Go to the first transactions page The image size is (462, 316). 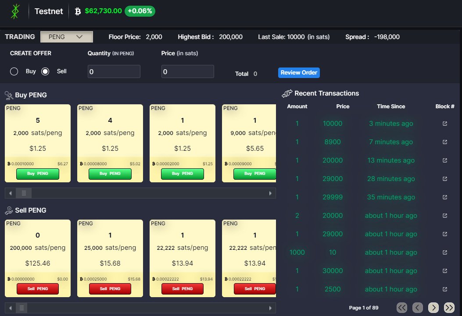(x=402, y=308)
